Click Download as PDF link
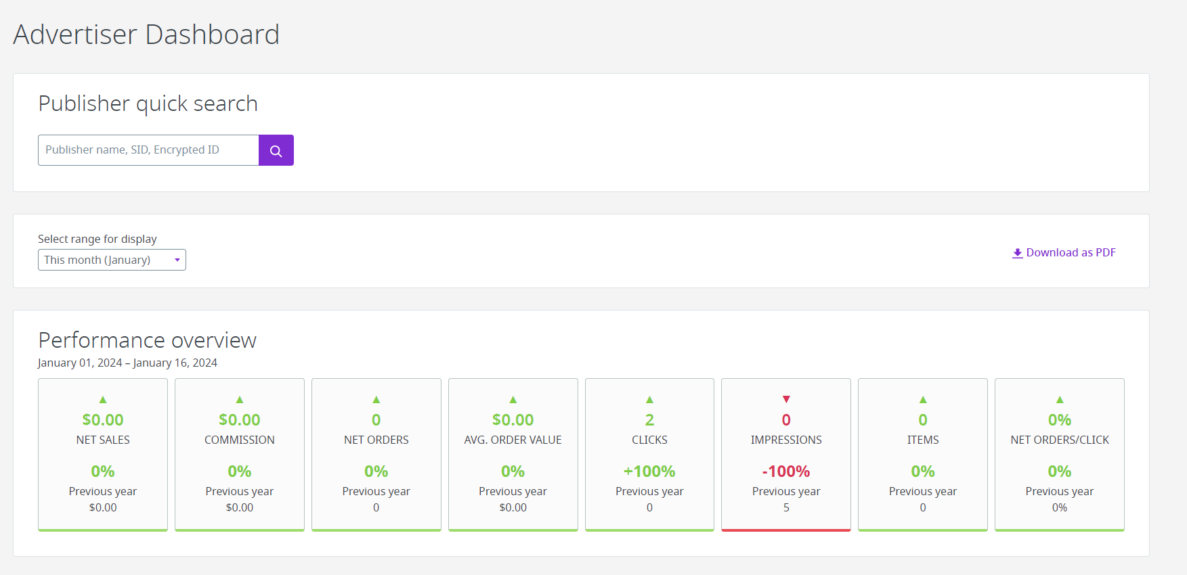1187x575 pixels. point(1071,252)
